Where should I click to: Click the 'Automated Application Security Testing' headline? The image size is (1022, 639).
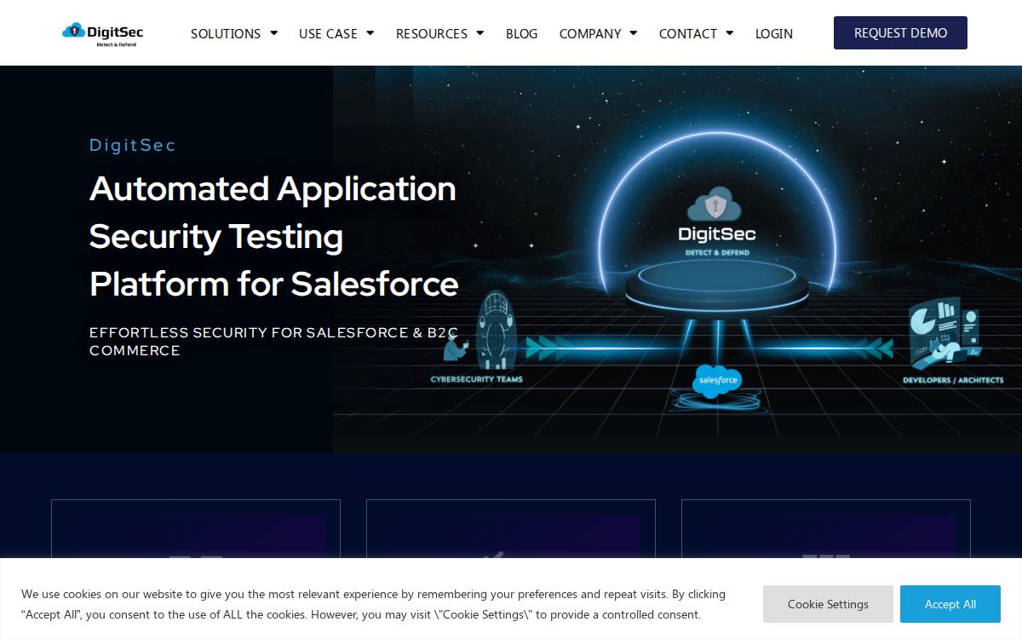[x=273, y=236]
